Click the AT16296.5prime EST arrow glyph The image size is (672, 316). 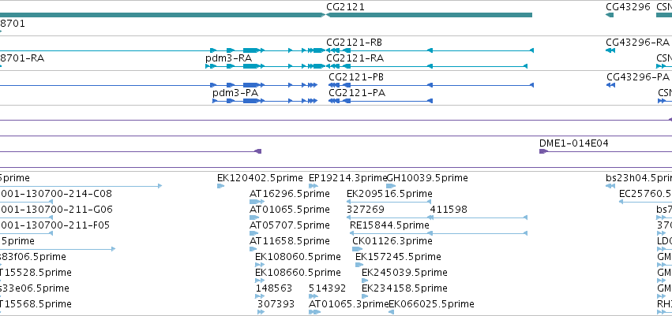point(256,202)
